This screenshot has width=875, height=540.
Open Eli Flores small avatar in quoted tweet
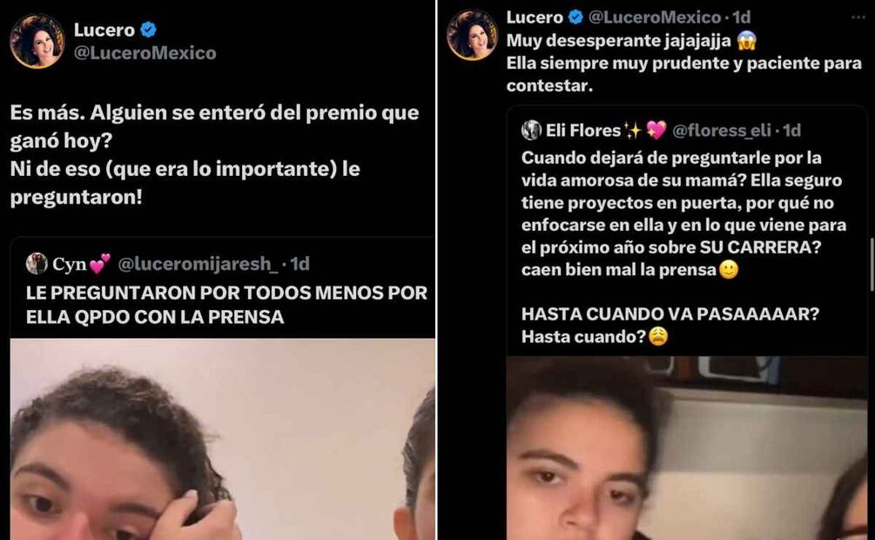tap(531, 130)
